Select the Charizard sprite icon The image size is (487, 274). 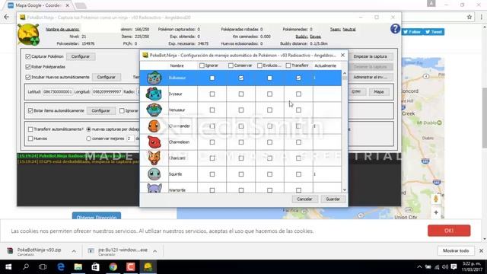(x=154, y=158)
